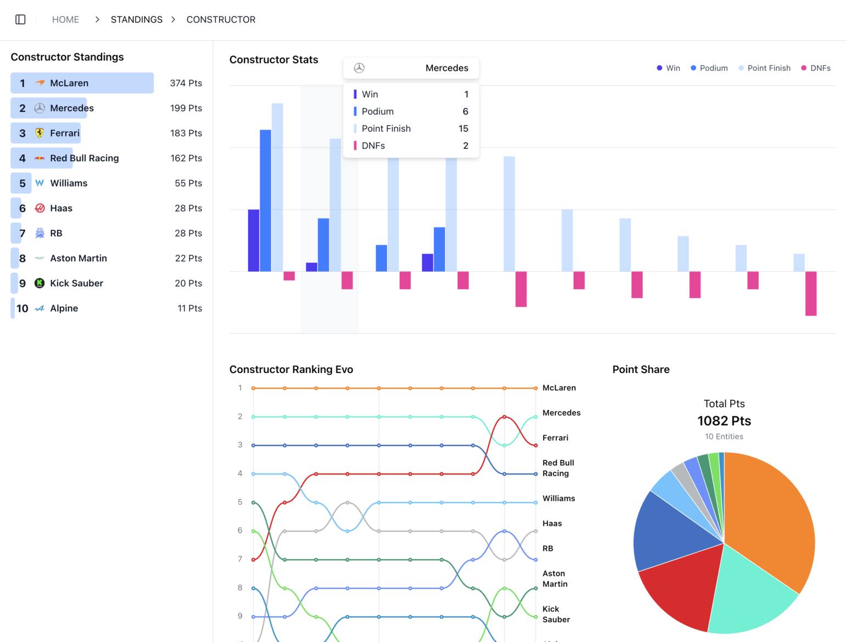Click Mercedes logo in chart tooltip

coord(359,68)
